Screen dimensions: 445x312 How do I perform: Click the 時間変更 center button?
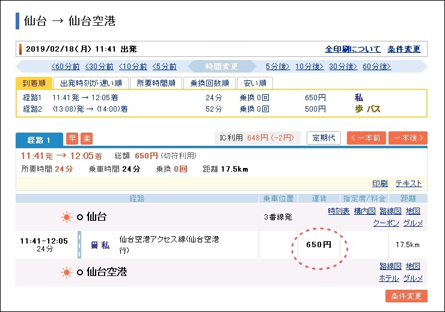222,67
